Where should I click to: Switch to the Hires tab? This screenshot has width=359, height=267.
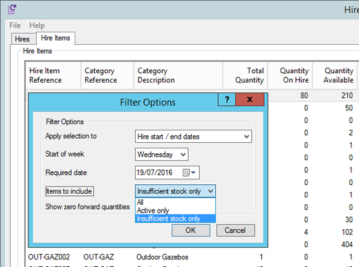pos(24,39)
